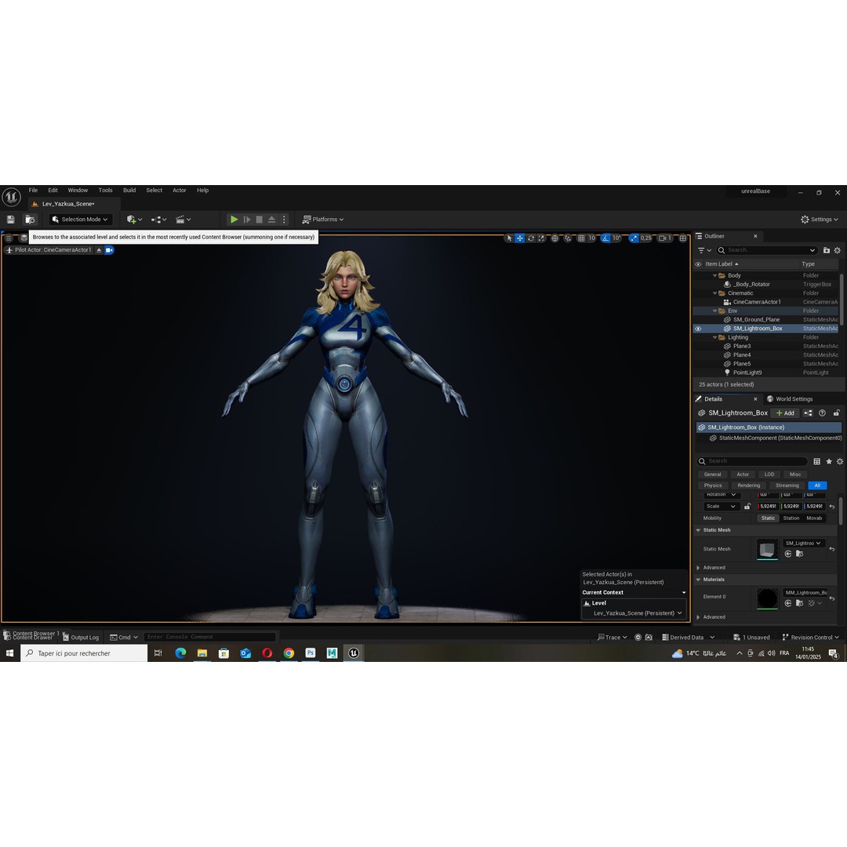
Task: Toggle visibility of SM_Lightroom_Box
Action: point(698,329)
